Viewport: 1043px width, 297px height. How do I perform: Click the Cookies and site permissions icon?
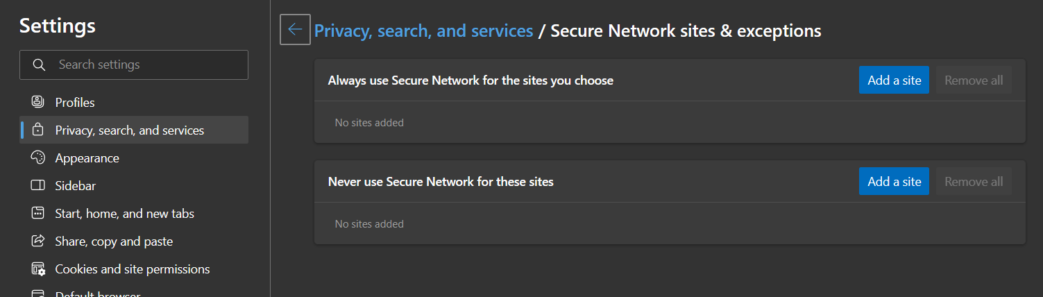(x=38, y=269)
